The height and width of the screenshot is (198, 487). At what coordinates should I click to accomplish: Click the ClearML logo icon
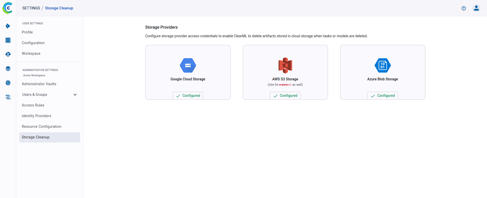pyautogui.click(x=8, y=8)
